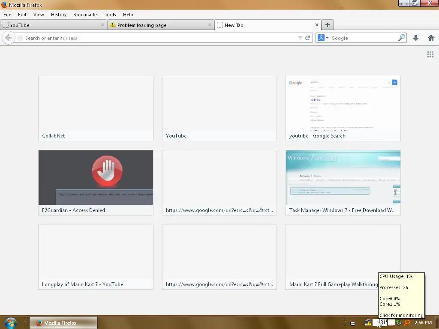Open the youtube - Google Search tile
The image size is (439, 329).
click(x=343, y=108)
